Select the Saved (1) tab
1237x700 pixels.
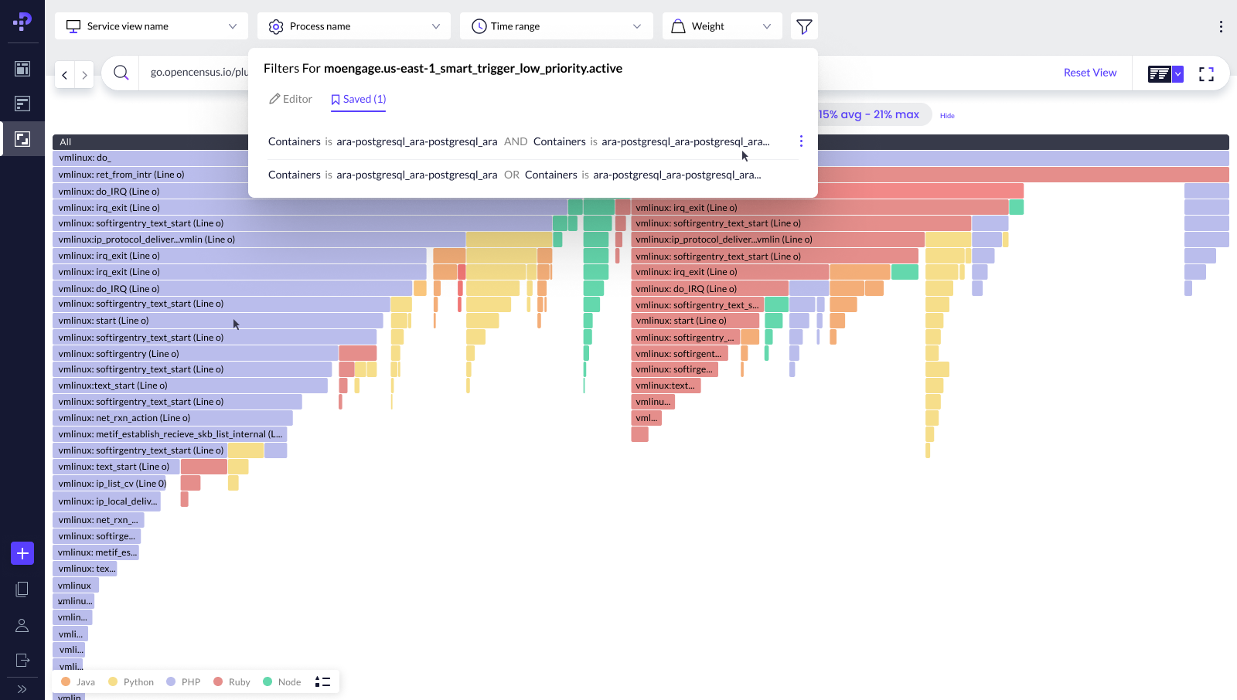[x=358, y=99]
